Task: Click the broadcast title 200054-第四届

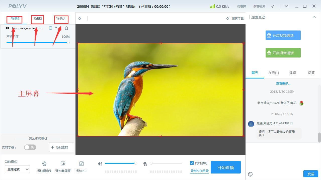Action: (x=124, y=6)
